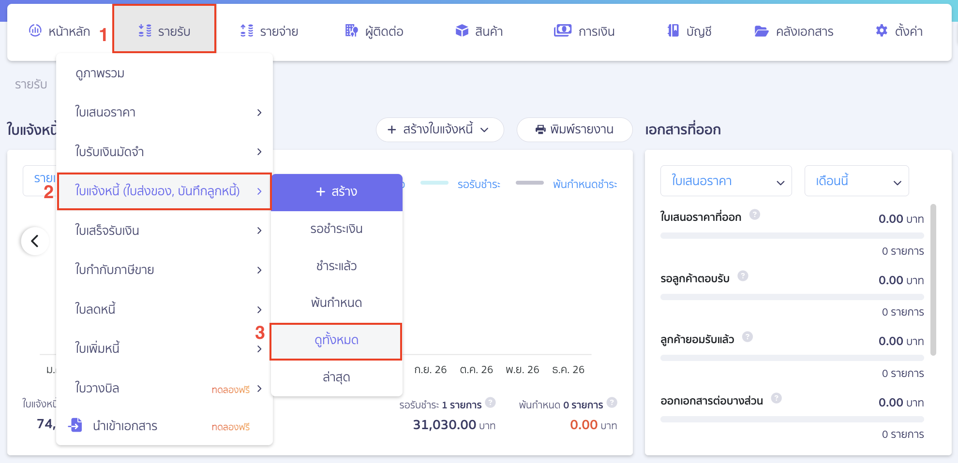Click the รายรับ breadcrumb text
This screenshot has height=463, width=958.
click(31, 85)
